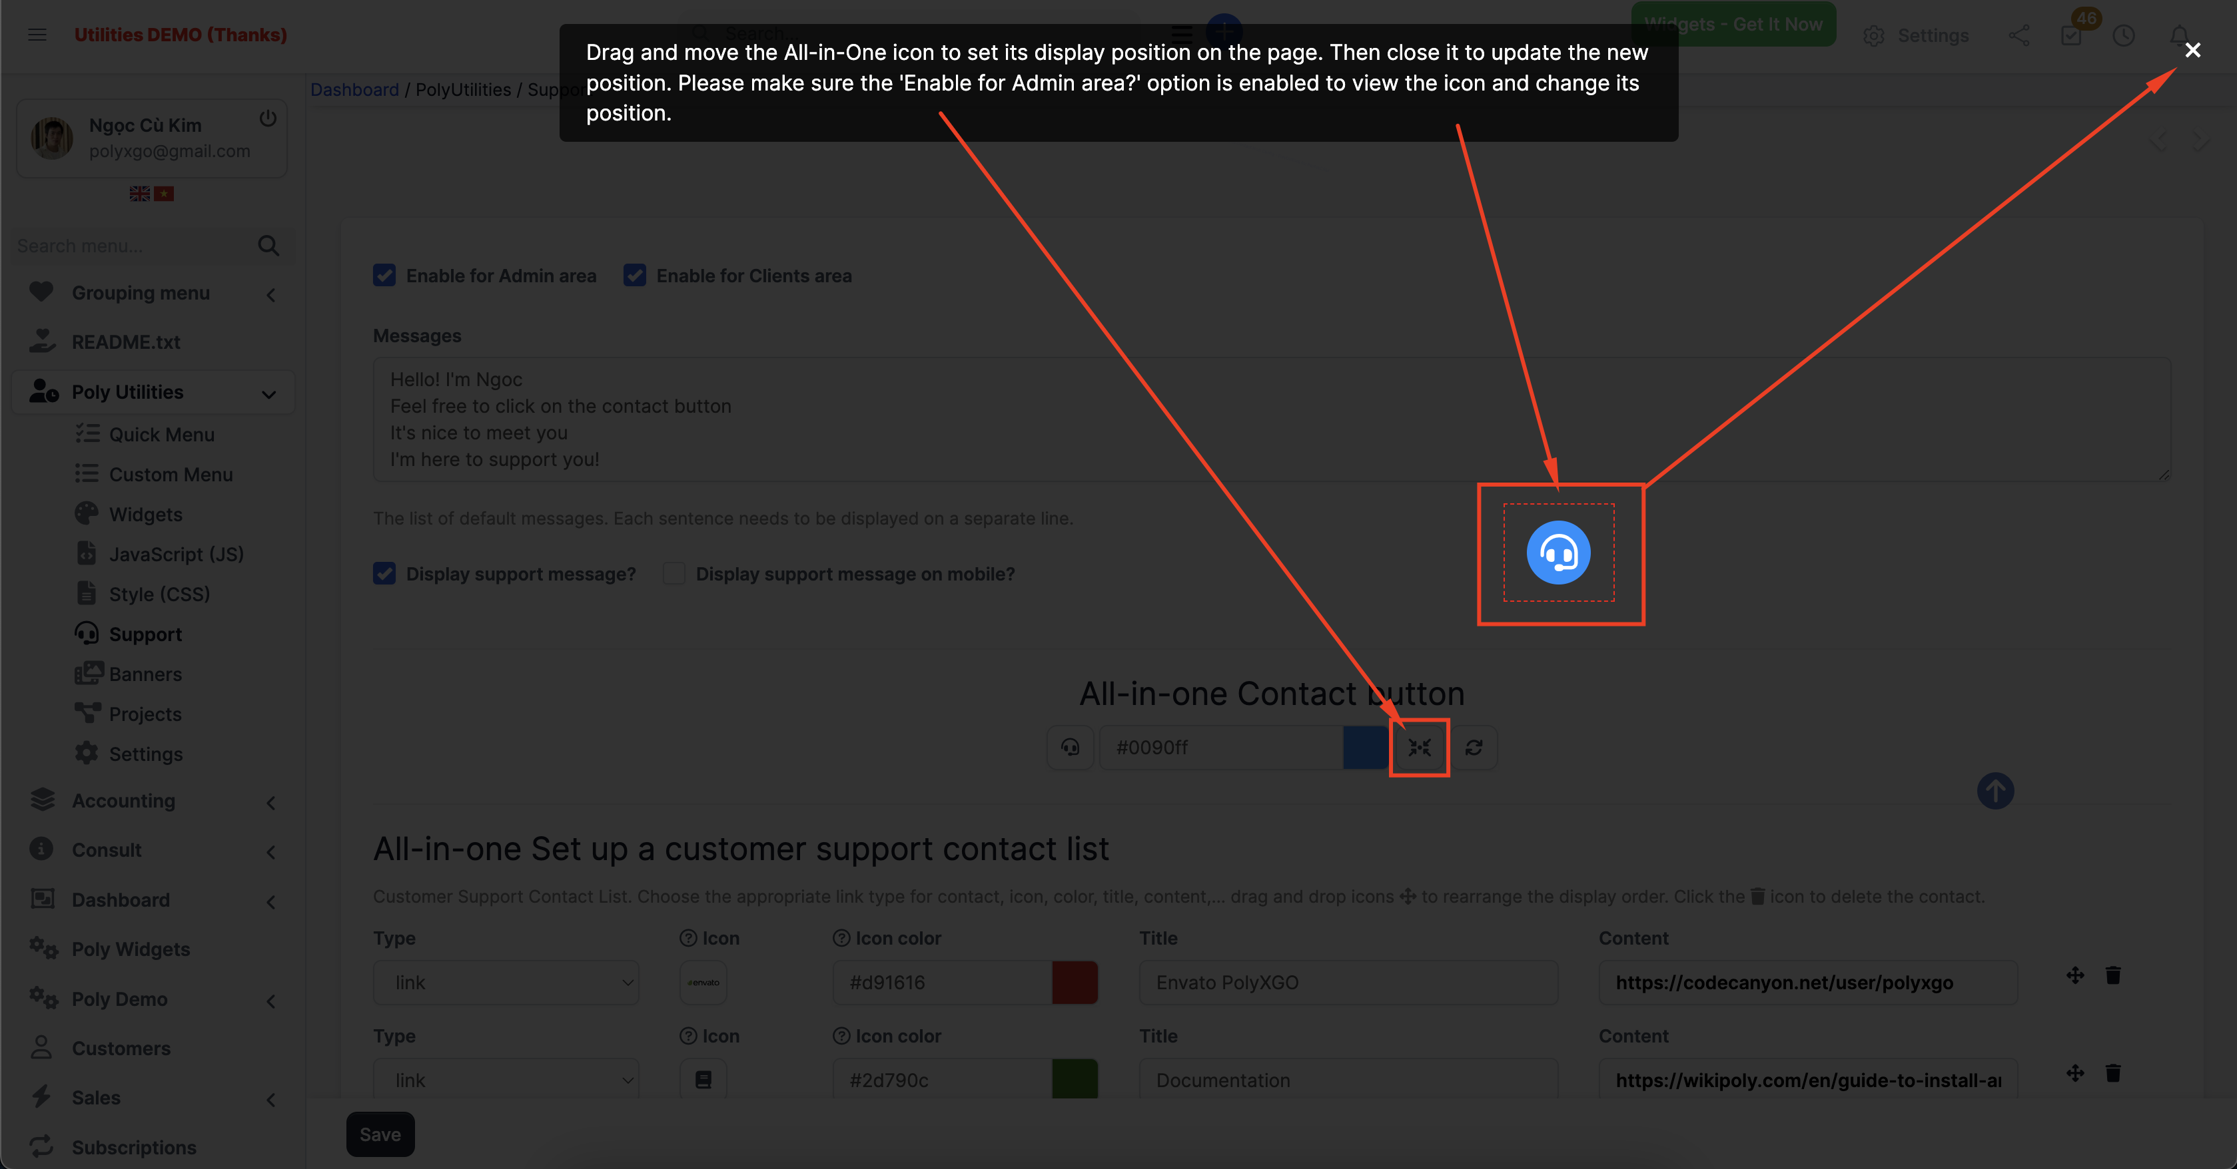Open JavaScript (JS) settings in sidebar

click(175, 554)
